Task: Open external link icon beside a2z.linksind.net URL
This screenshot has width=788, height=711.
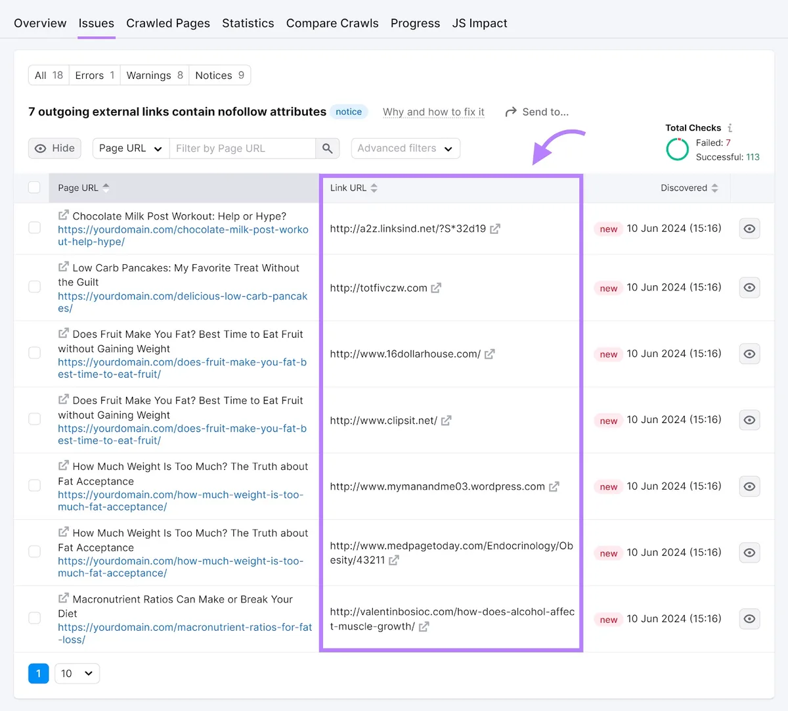Action: point(495,229)
